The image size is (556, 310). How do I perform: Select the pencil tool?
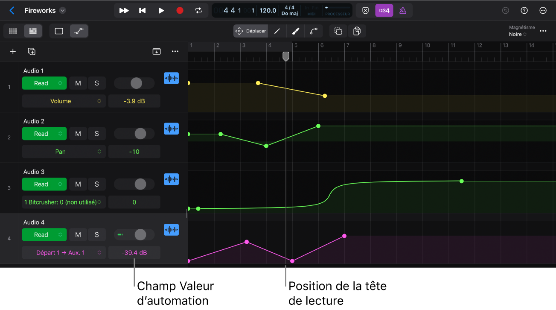[x=277, y=31]
